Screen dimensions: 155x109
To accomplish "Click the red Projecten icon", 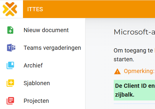I will click(10, 101).
